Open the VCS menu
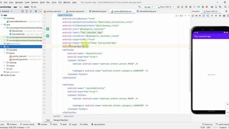Image resolution: width=229 pixels, height=129 pixels. [60, 3]
